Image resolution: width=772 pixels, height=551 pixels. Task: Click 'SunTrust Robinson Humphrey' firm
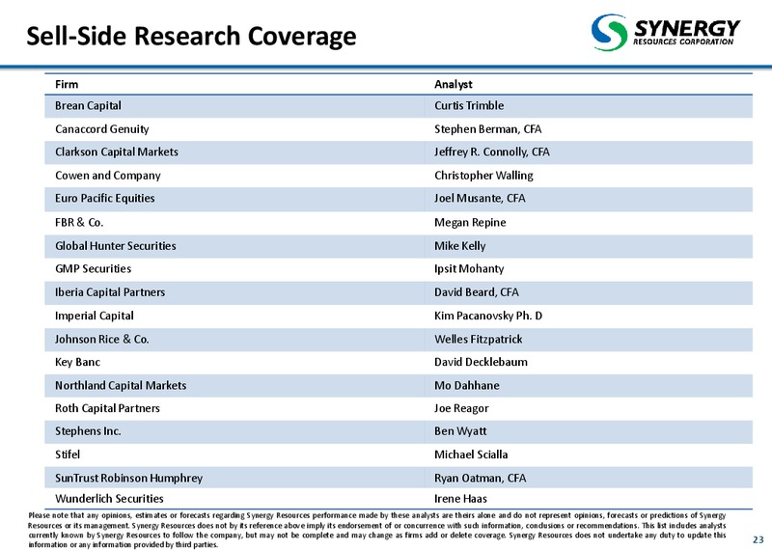click(x=128, y=478)
